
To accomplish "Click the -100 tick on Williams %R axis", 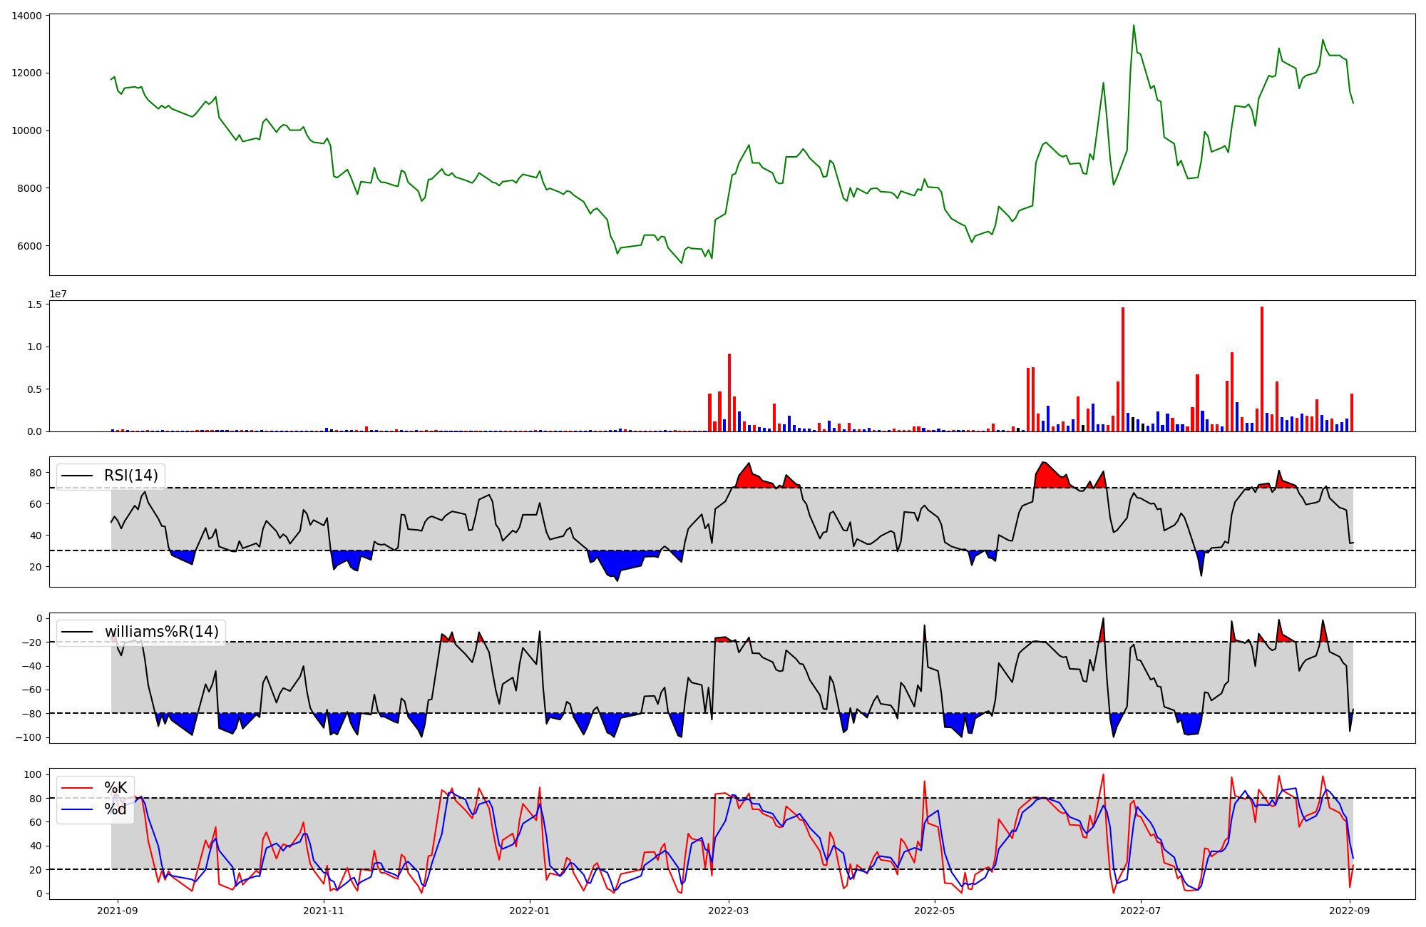I will (x=29, y=737).
